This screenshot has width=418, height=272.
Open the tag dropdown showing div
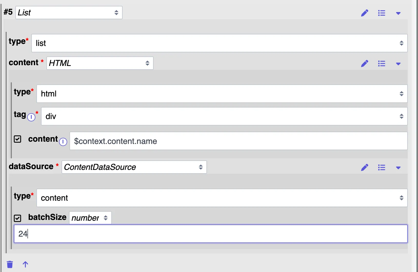(224, 116)
